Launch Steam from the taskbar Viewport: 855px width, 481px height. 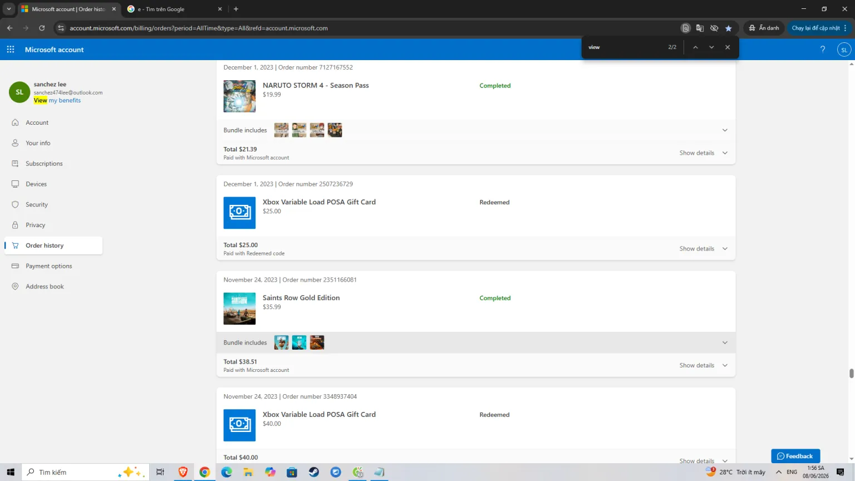pos(314,472)
